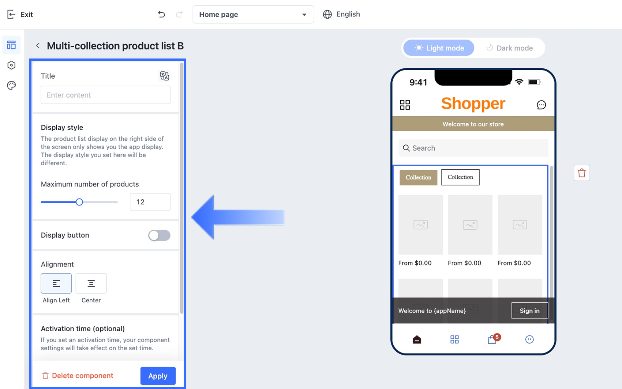Click the Apply button
The height and width of the screenshot is (389, 622).
tap(158, 376)
